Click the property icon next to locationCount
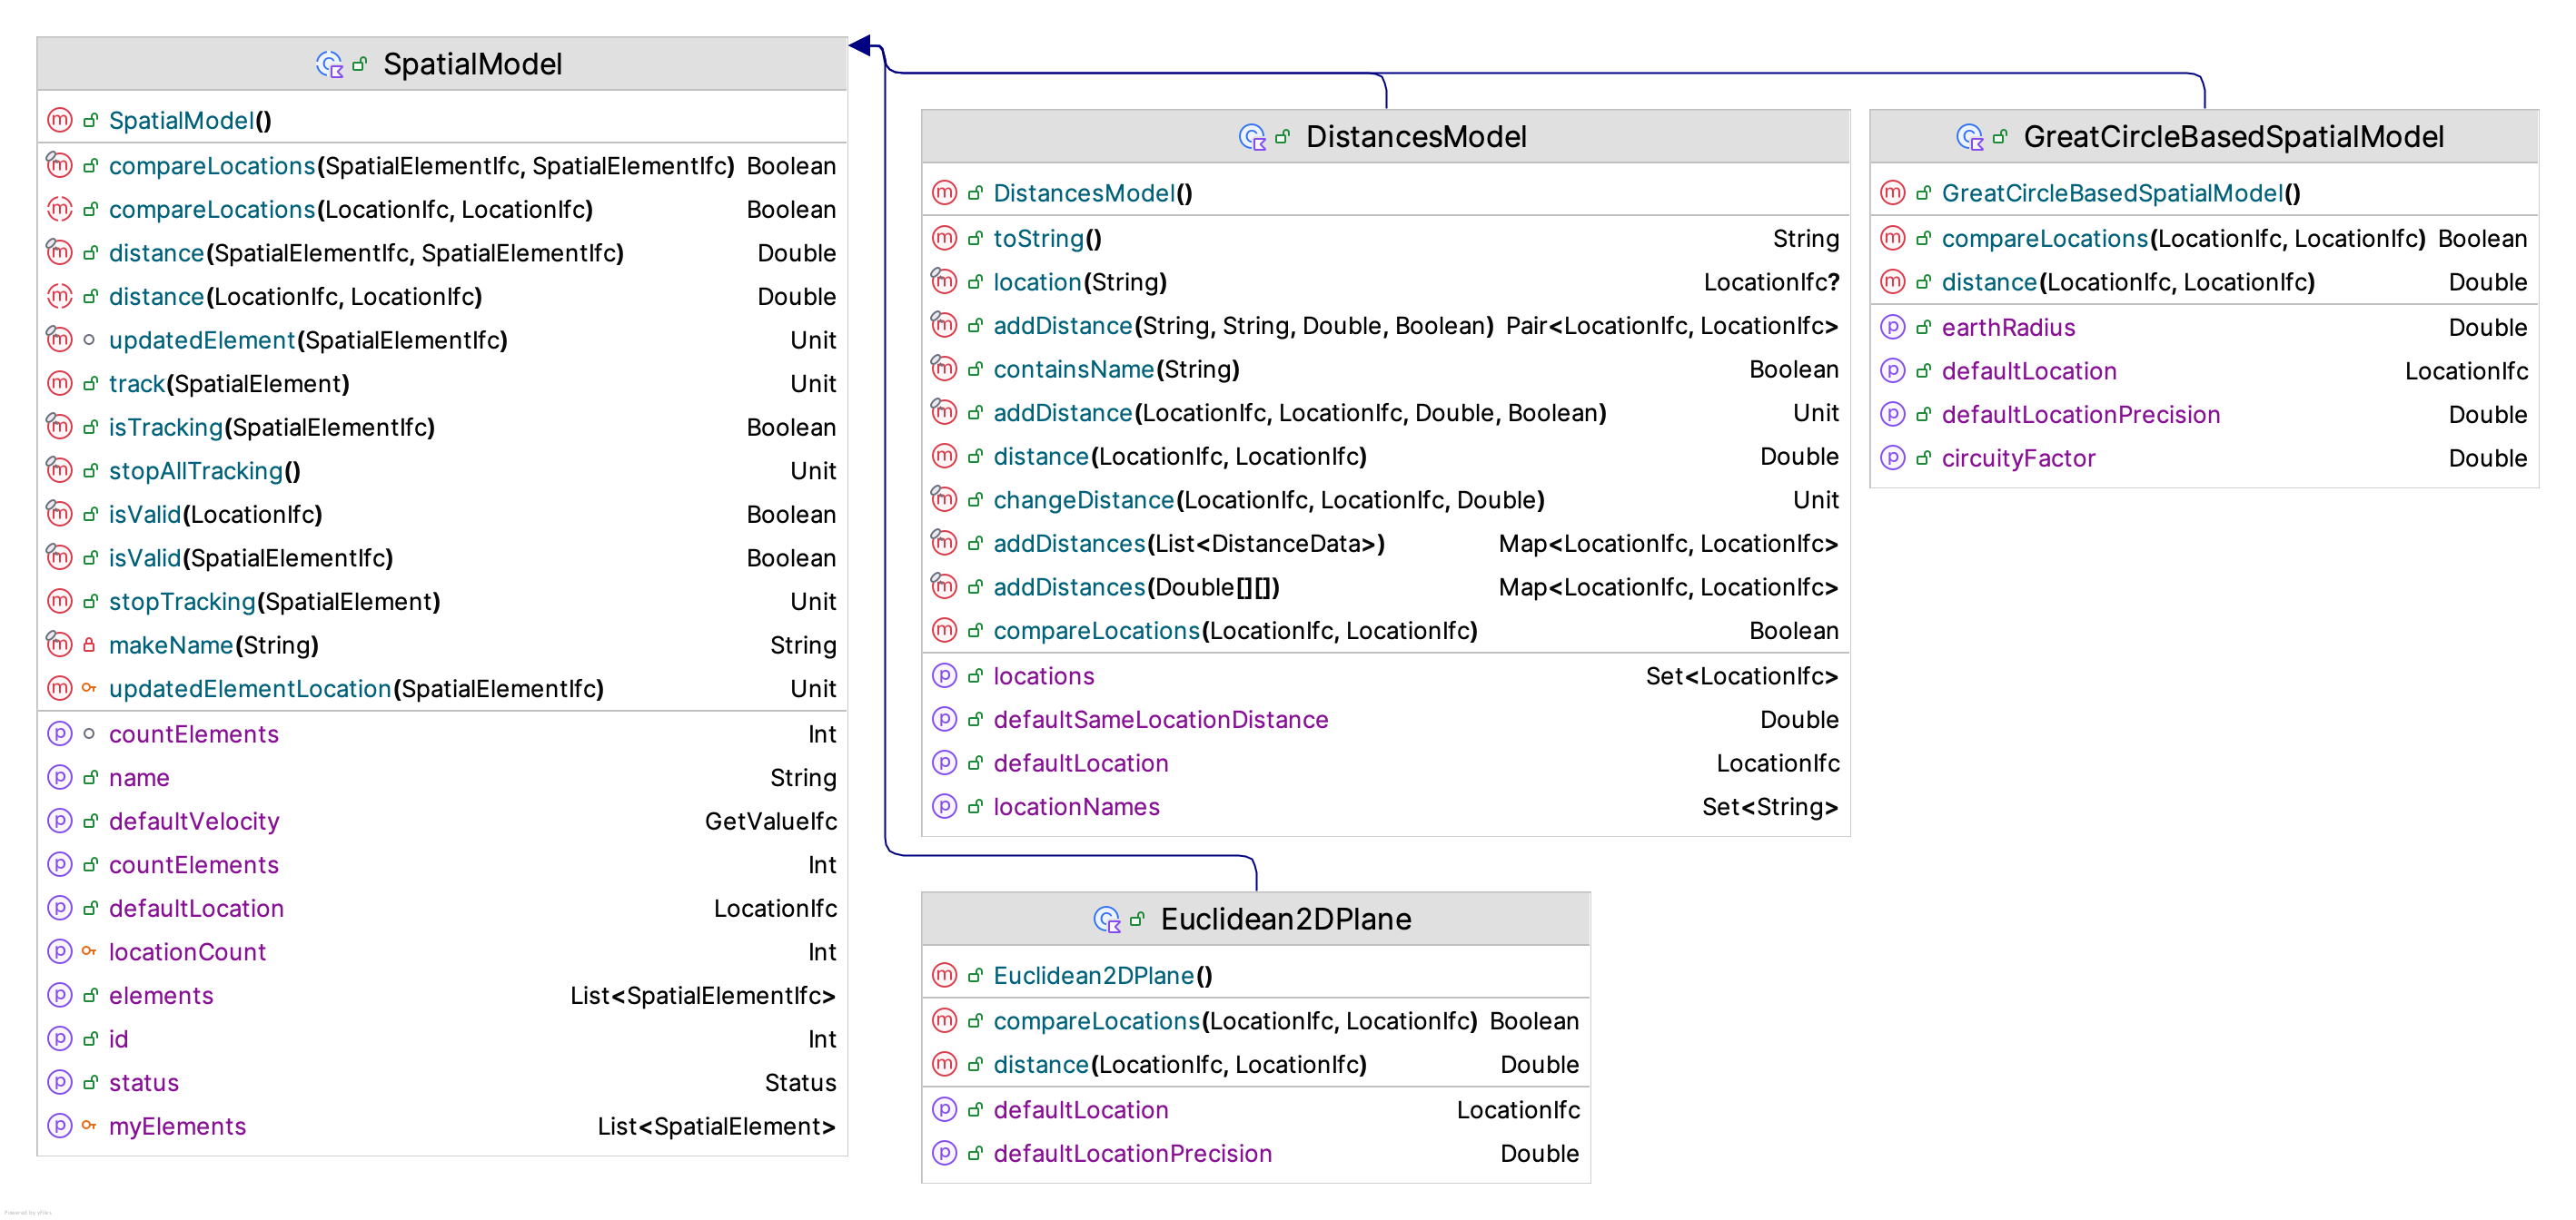 [x=60, y=951]
